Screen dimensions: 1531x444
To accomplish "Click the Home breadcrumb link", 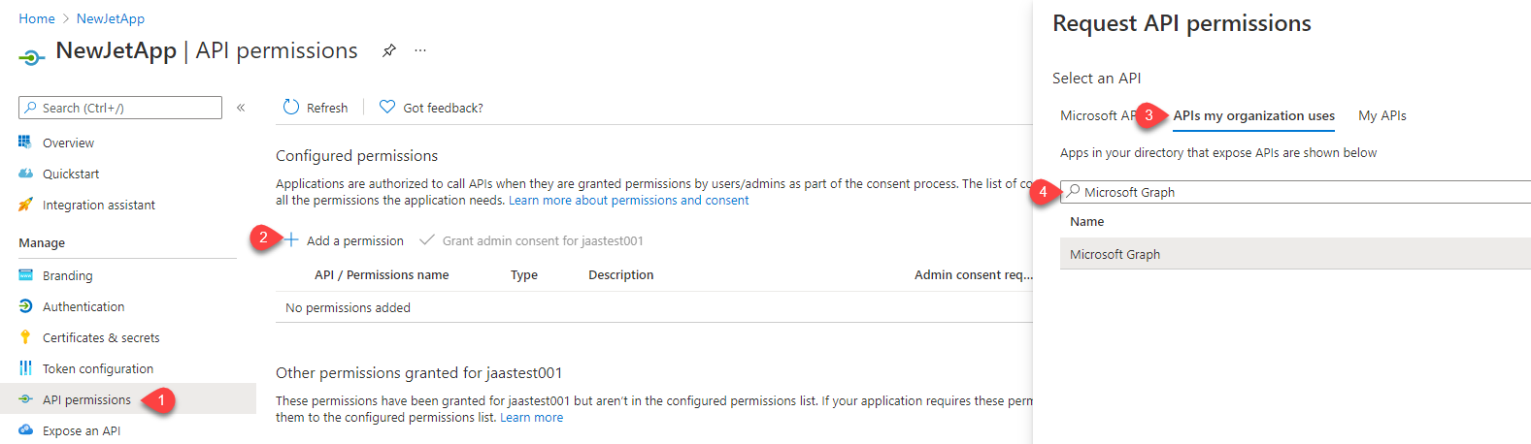I will (x=37, y=18).
